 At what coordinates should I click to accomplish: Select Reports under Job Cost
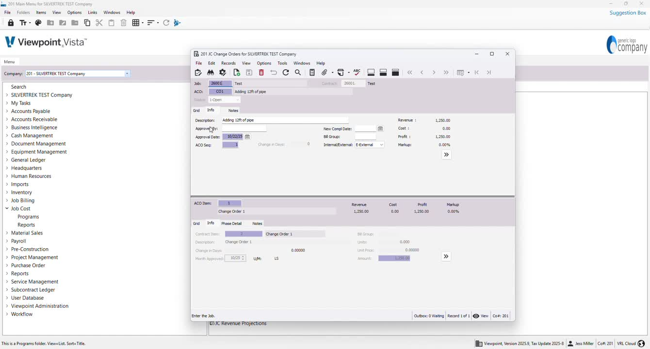[26, 225]
